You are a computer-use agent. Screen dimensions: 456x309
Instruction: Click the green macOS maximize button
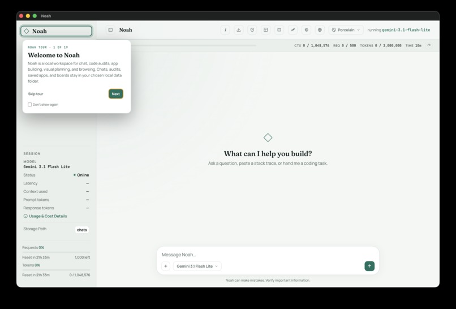point(35,16)
